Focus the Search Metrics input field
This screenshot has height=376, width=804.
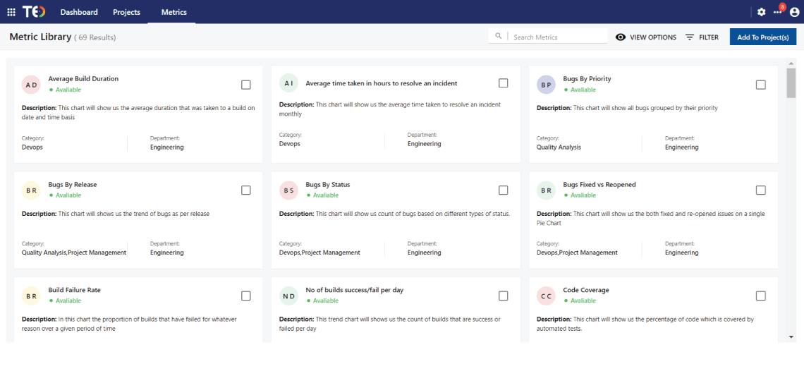tap(557, 37)
